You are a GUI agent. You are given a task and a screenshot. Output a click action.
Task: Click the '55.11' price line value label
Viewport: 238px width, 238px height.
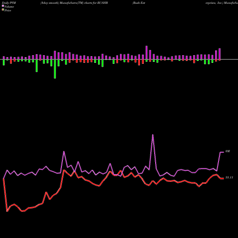click(x=229, y=178)
